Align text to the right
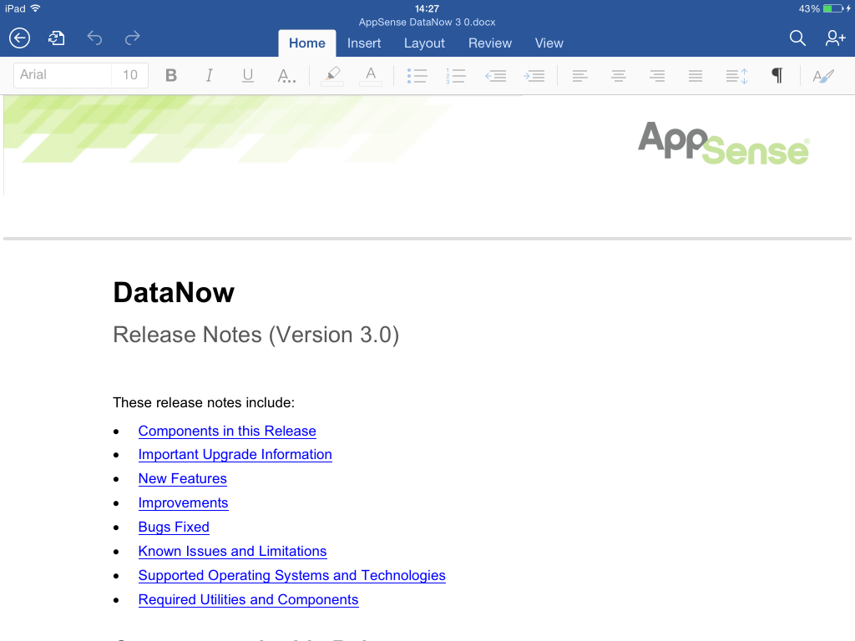Image resolution: width=855 pixels, height=641 pixels. point(657,76)
